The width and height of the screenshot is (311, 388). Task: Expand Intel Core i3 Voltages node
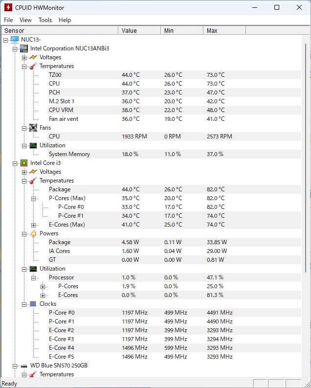click(24, 173)
